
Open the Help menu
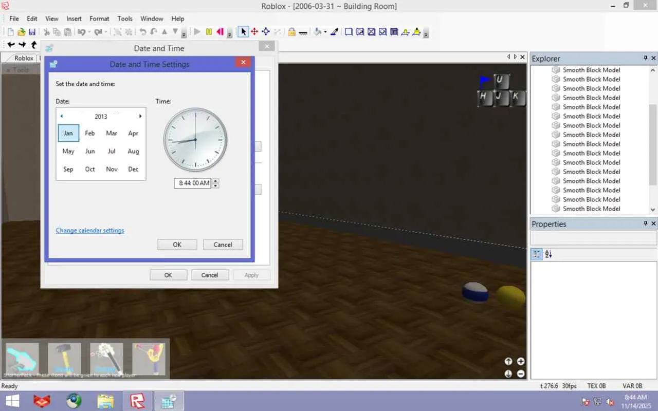pos(177,18)
